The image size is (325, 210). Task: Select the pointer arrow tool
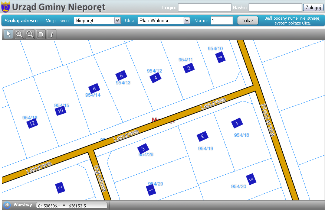click(x=9, y=35)
